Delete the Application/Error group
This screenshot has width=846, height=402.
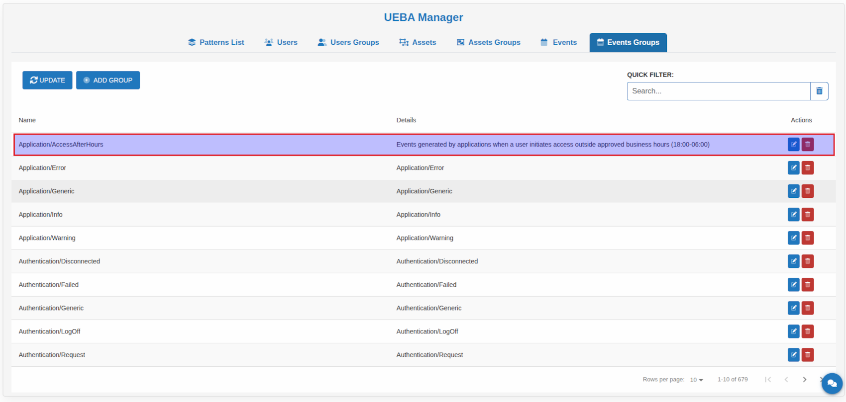pos(807,168)
